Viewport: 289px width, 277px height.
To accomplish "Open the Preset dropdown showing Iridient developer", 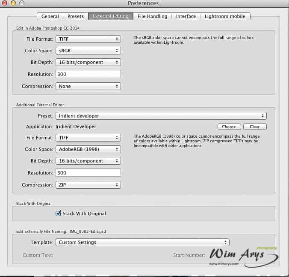I will [x=161, y=116].
